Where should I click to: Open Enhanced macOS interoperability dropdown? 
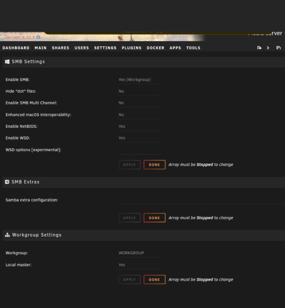pos(140,115)
